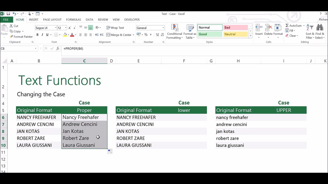
Task: Cut the selected cells
Action: (14, 26)
